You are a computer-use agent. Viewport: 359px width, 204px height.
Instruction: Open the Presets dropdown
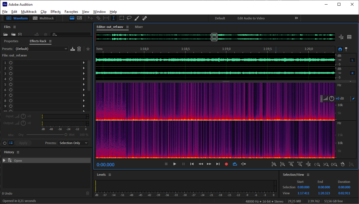[41, 49]
